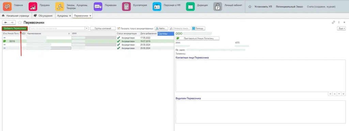Open the Дирекция briefcase icon

click(x=190, y=6)
